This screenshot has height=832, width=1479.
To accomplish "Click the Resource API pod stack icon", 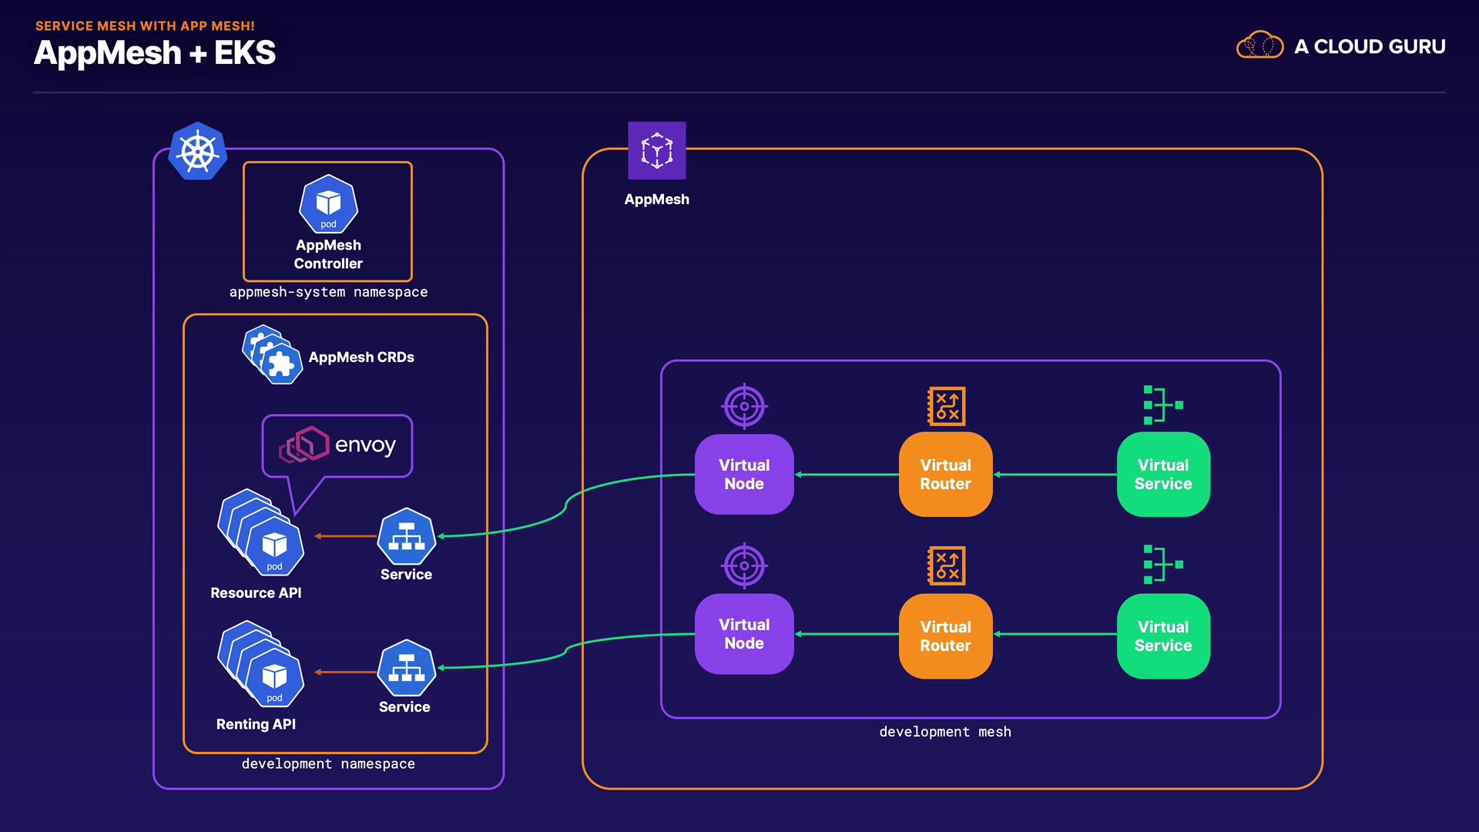I will pos(260,532).
